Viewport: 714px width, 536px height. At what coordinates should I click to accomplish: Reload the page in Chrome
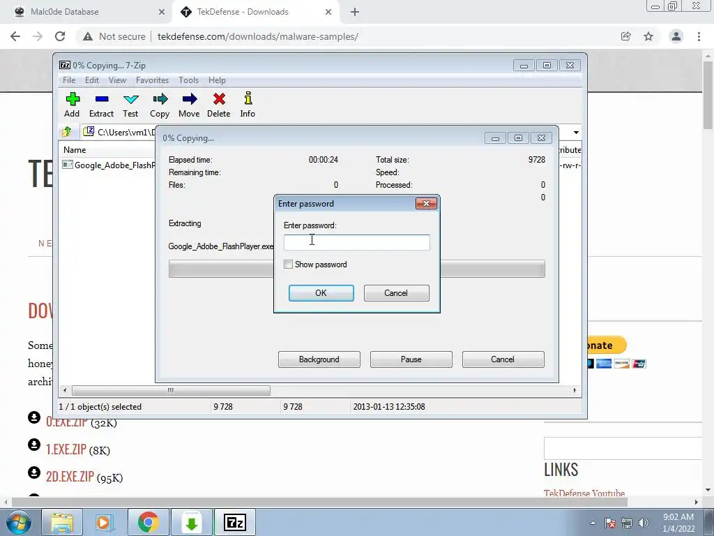click(x=60, y=36)
